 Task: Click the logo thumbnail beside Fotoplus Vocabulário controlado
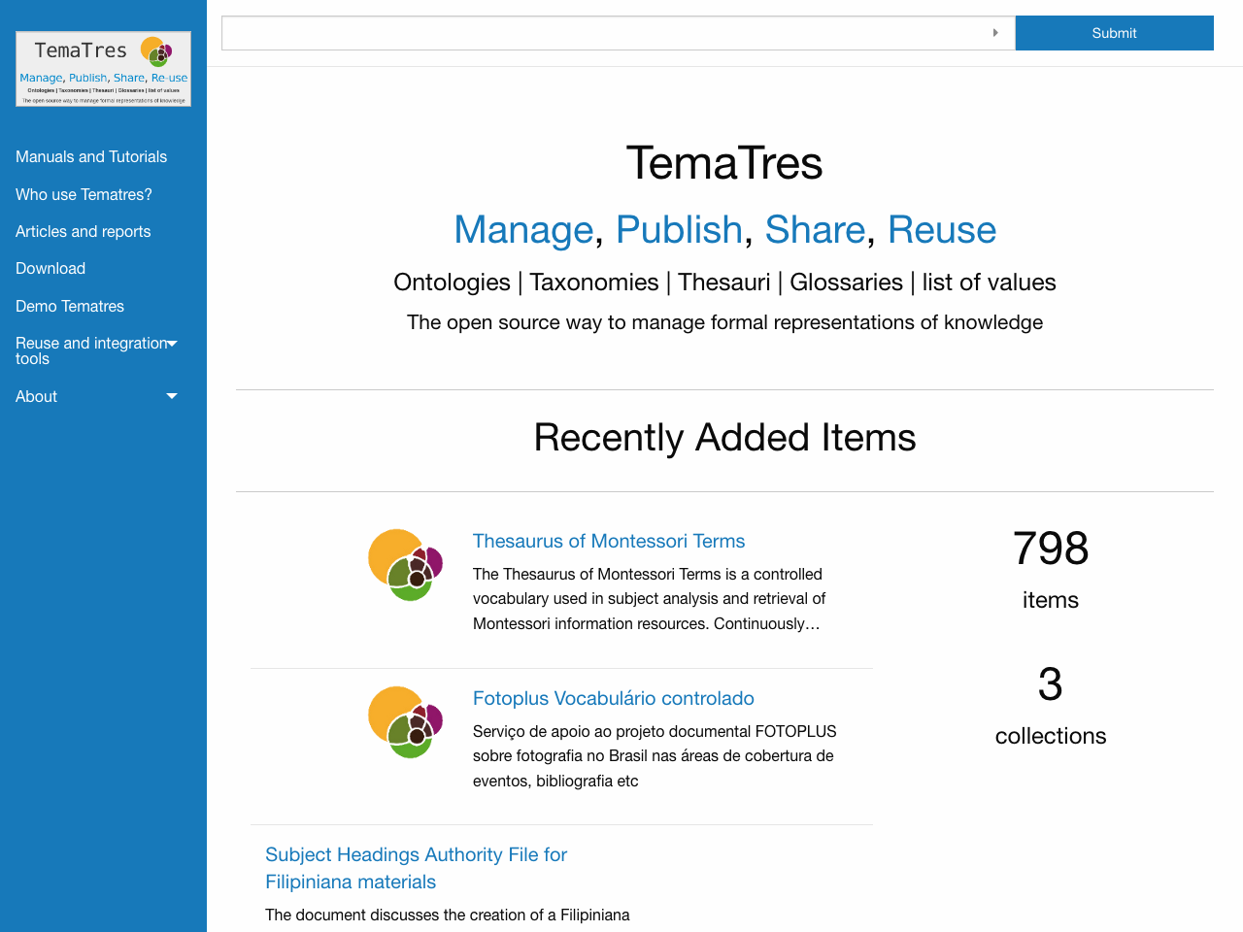tap(405, 722)
